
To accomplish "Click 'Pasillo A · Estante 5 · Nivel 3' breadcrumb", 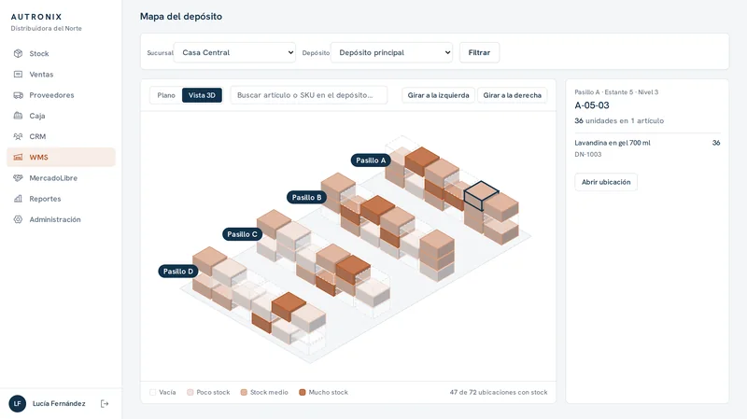I will click(x=616, y=91).
